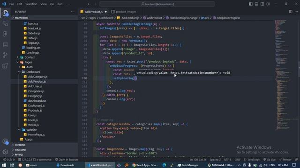Click the errors and warnings status indicator
Screen dimensions: 300x168
pyautogui.click(x=9, y=160)
